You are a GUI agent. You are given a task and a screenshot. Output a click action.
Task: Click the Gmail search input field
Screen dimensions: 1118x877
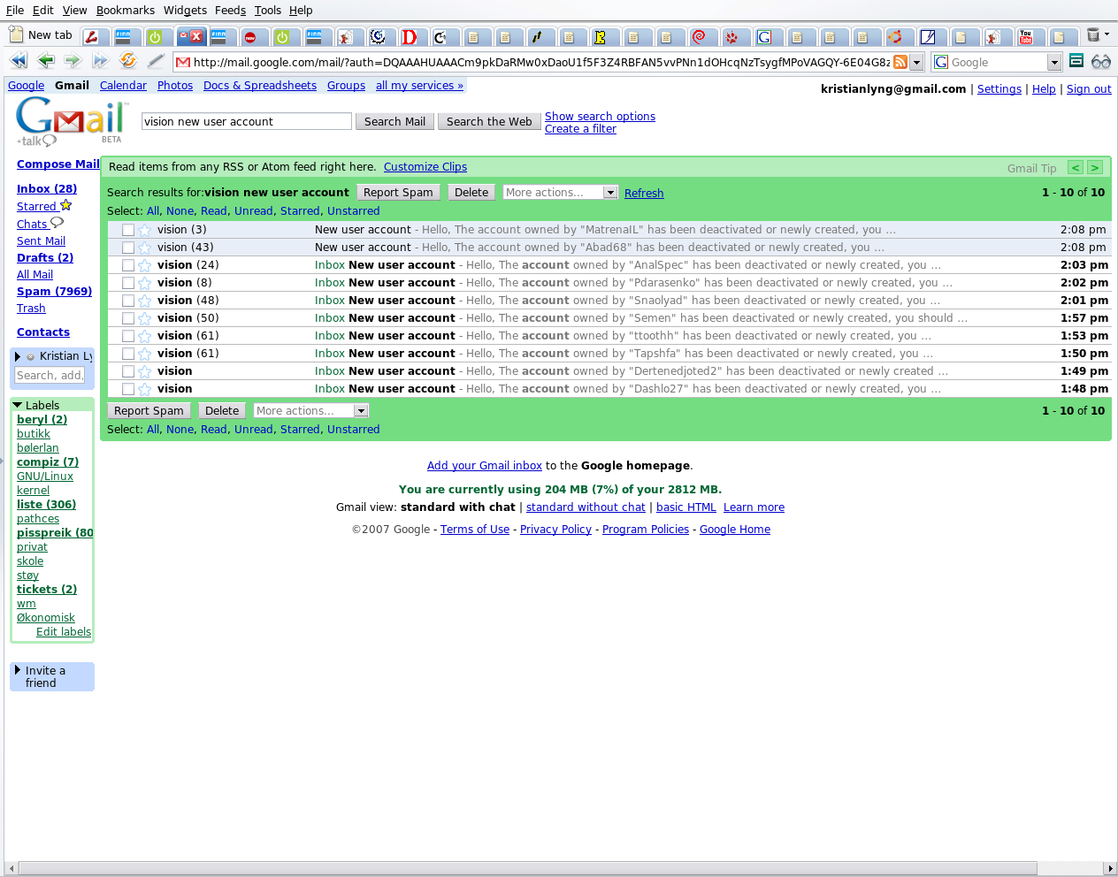(x=247, y=121)
